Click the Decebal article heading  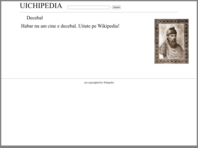coord(35,18)
